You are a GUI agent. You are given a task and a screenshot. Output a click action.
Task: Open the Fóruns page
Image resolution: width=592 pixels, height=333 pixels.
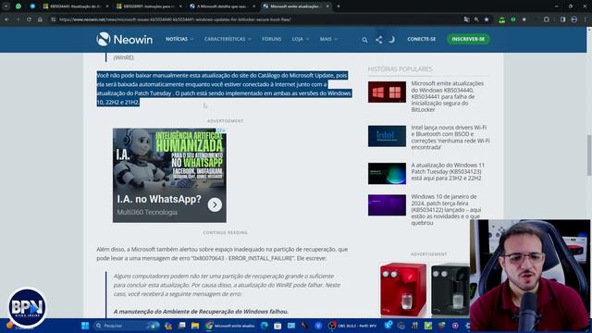271,39
